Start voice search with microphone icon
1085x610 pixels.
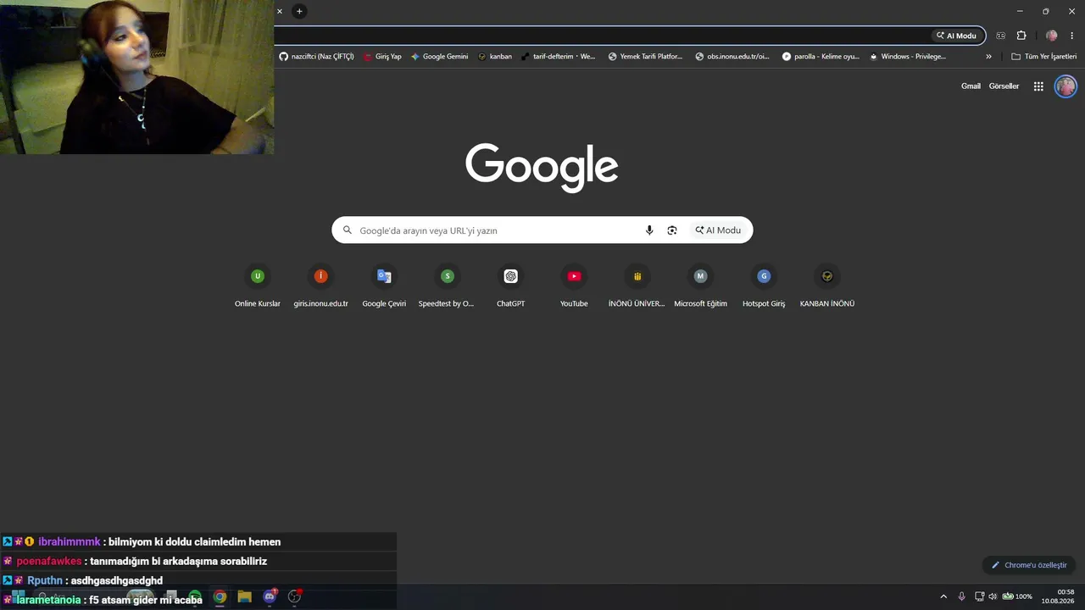coord(649,230)
